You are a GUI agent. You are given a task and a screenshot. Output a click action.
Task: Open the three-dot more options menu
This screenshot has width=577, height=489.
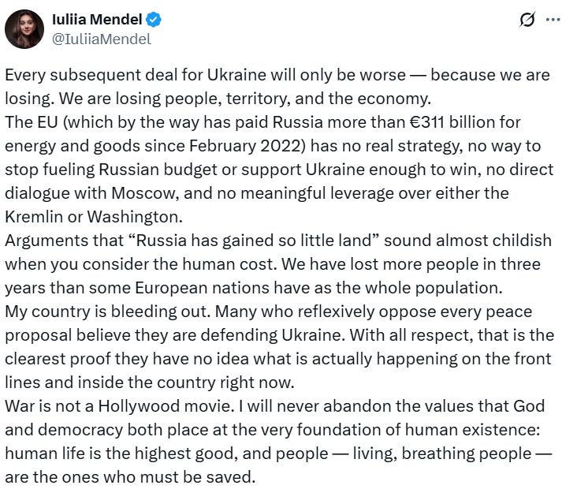coord(553,20)
